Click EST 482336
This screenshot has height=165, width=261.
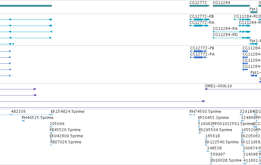click(x=18, y=112)
